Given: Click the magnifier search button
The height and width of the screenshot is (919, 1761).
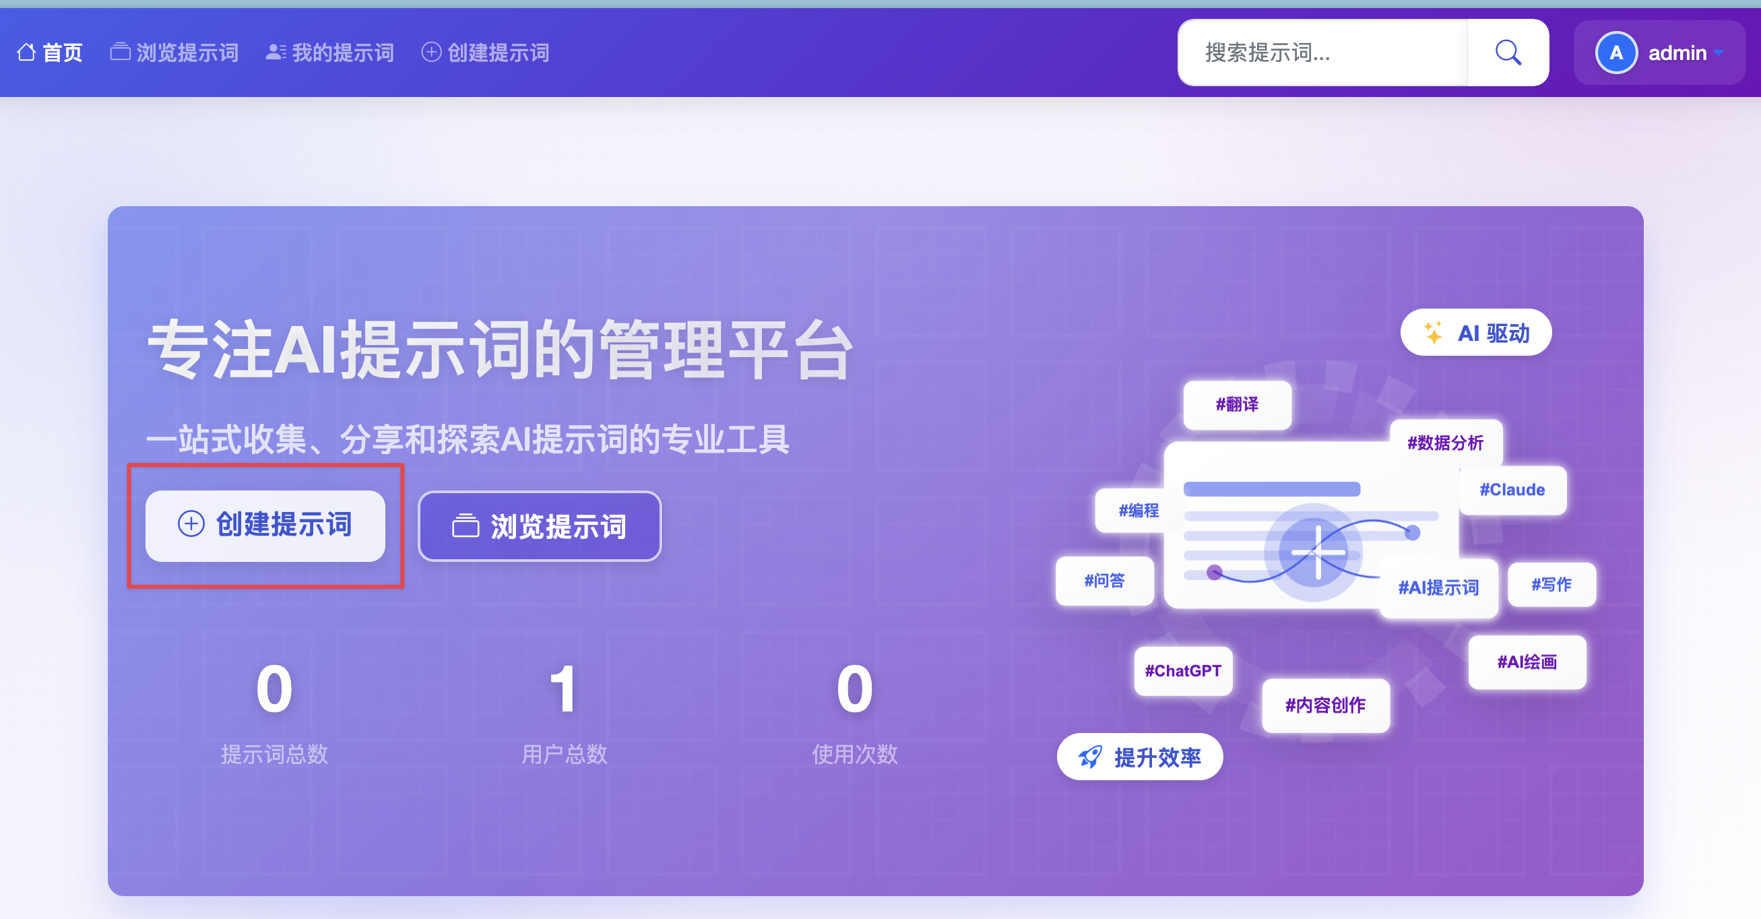Looking at the screenshot, I should click(x=1508, y=53).
